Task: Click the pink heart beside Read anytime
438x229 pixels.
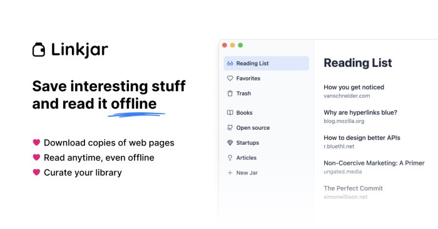Action: [x=36, y=157]
